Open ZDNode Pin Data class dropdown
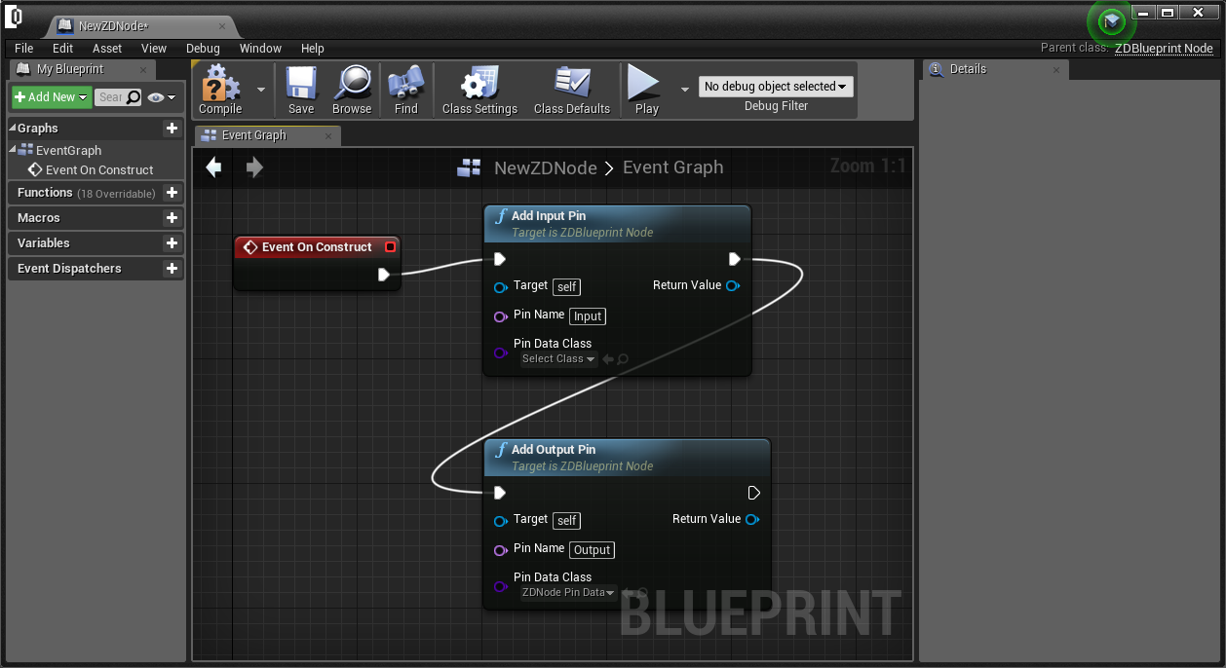This screenshot has width=1226, height=668. 568,592
